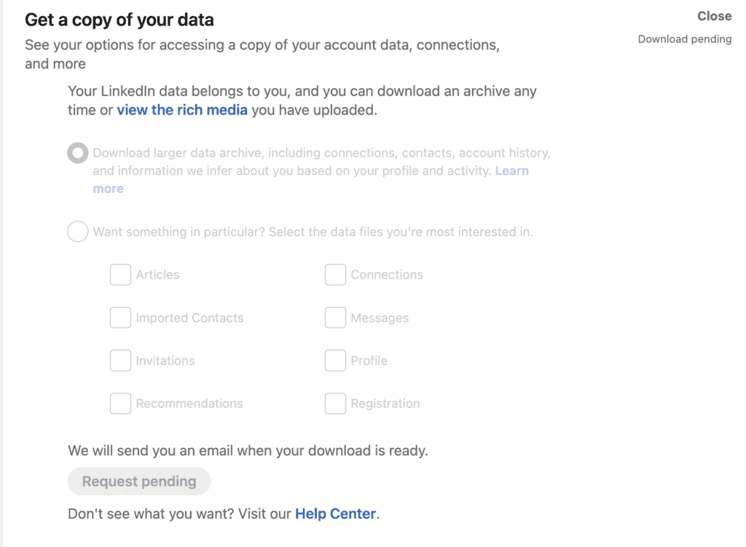Enable the Imported Contacts checkbox

[x=120, y=318]
